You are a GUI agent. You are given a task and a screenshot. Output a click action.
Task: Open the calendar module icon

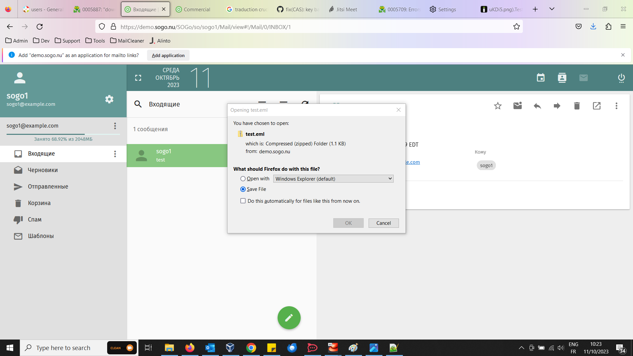coord(541,78)
